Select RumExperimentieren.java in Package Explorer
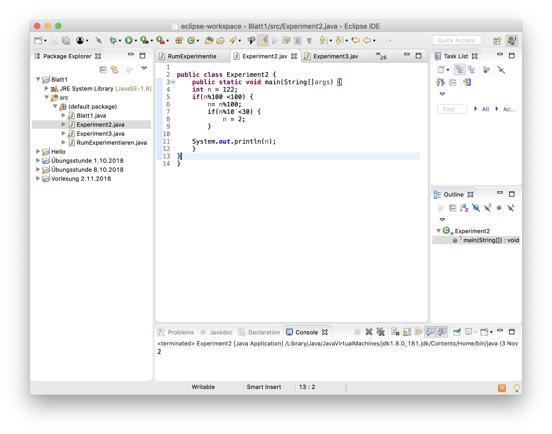 coord(112,143)
